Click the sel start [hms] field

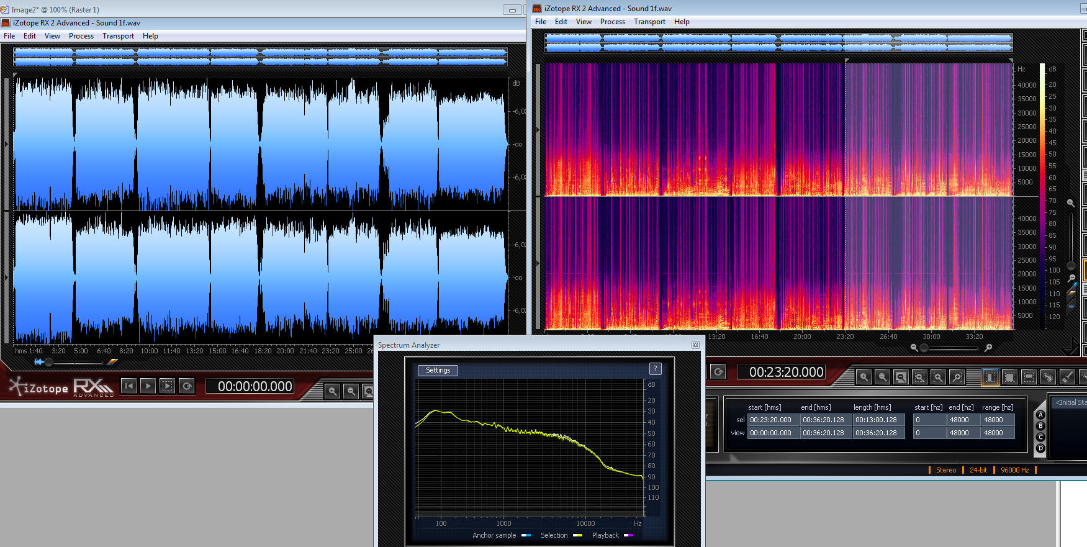point(774,420)
